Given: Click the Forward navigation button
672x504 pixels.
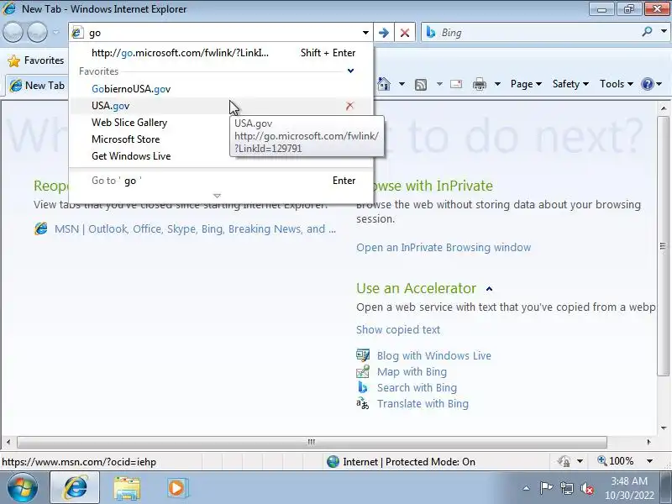Looking at the screenshot, I should (37, 32).
